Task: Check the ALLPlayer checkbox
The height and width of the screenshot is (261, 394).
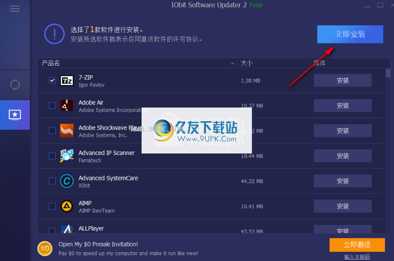Action: pos(52,230)
